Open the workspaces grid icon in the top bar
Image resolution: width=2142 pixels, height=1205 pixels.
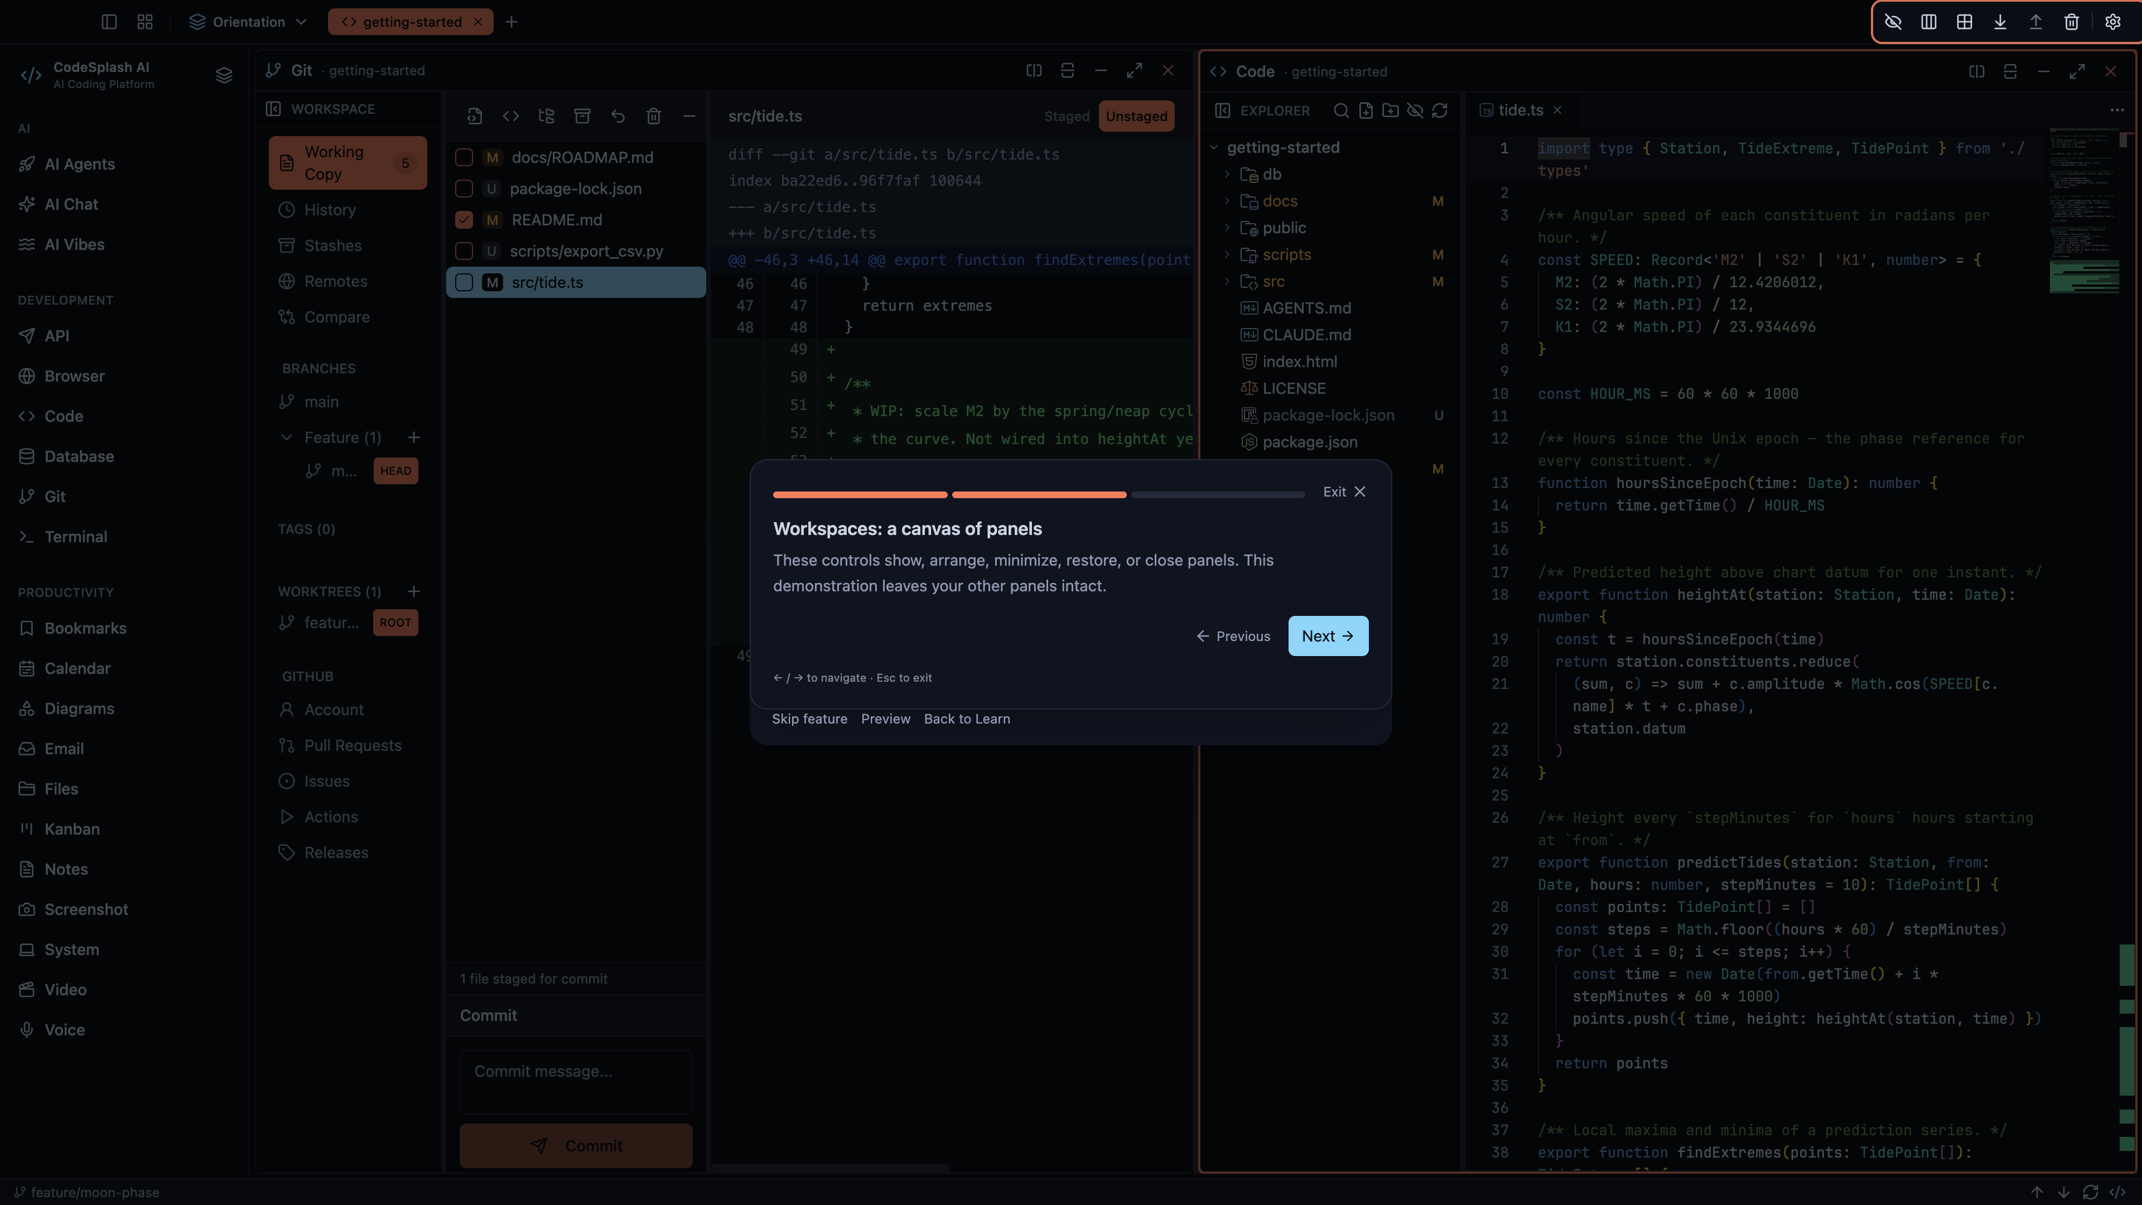pyautogui.click(x=144, y=22)
